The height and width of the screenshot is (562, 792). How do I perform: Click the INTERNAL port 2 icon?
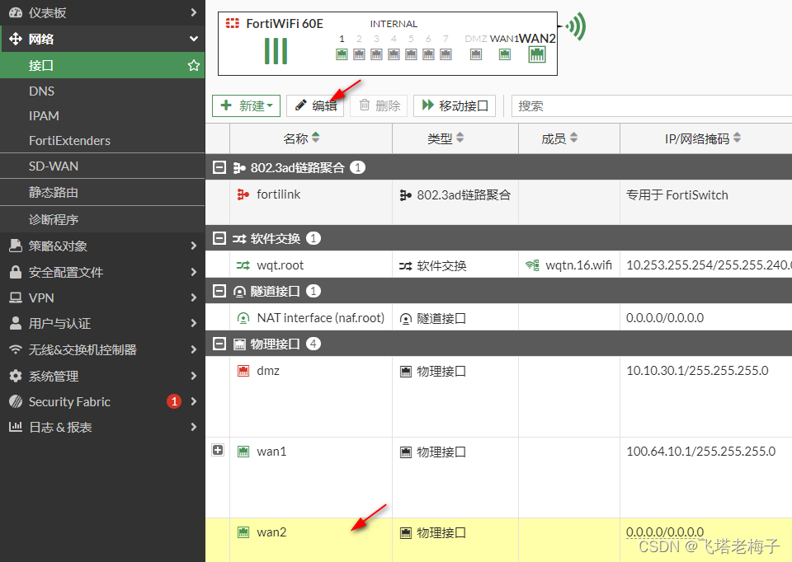click(359, 54)
